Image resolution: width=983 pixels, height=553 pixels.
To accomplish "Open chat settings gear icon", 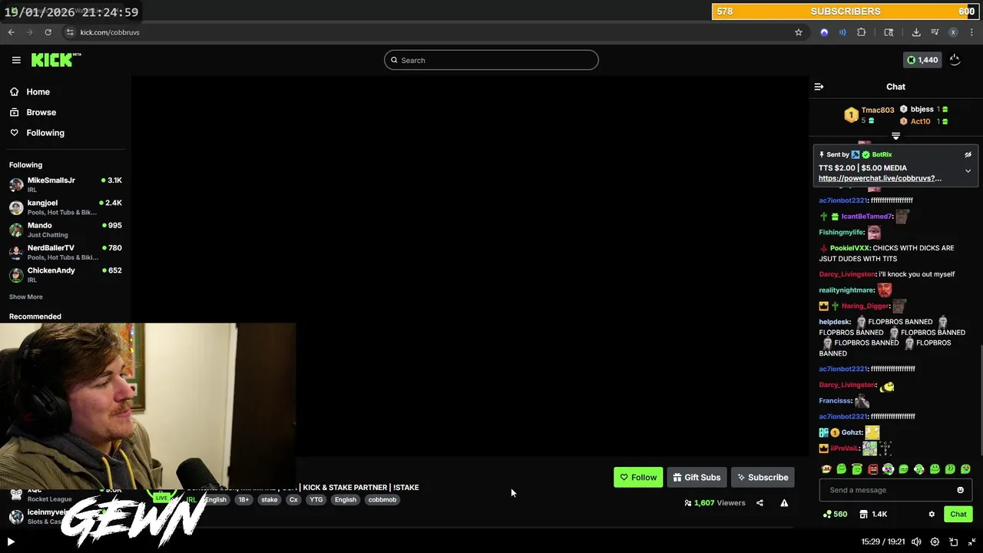I will [x=932, y=514].
